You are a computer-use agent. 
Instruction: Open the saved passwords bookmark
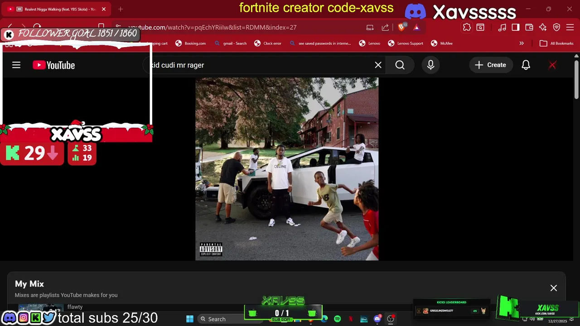320,43
